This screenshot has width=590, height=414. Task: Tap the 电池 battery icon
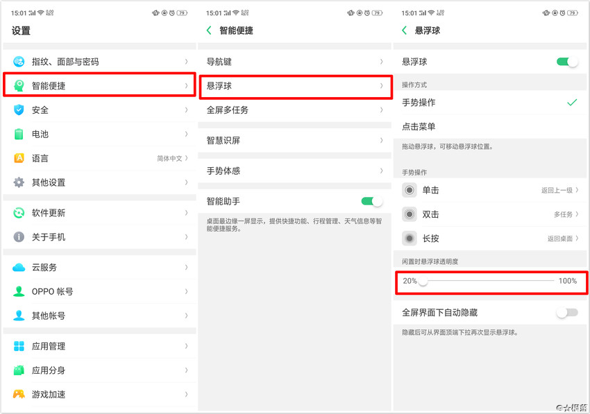click(19, 134)
